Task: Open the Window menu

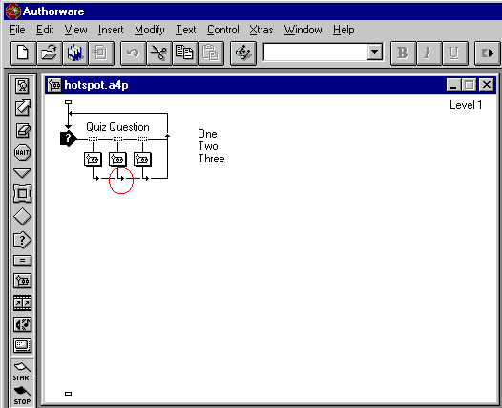Action: click(x=303, y=30)
